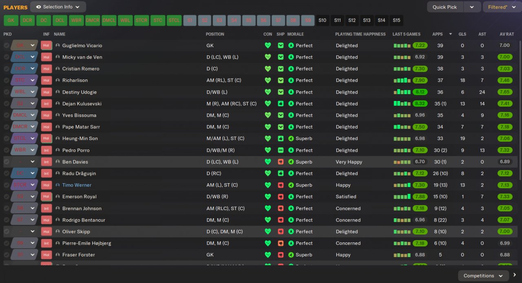Toggle picked checkmark for Pedro Porro
The image size is (522, 283).
click(7, 150)
